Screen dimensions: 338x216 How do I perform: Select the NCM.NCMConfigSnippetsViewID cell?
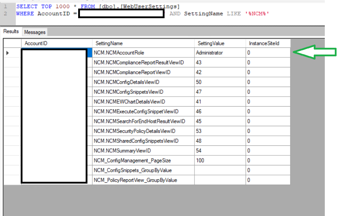143,92
